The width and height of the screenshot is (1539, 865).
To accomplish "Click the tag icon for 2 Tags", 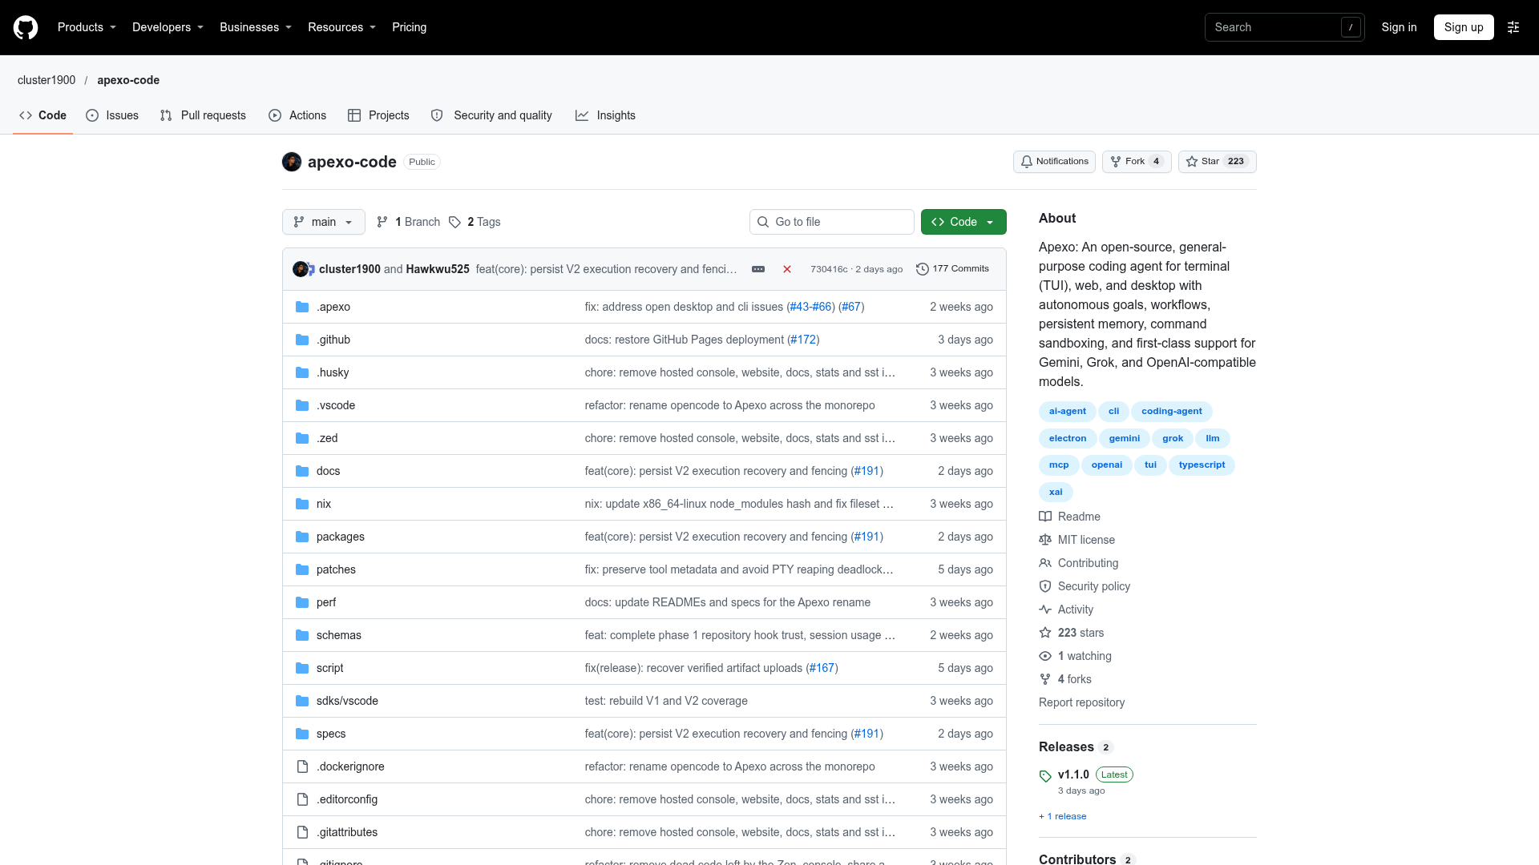I will tap(454, 222).
